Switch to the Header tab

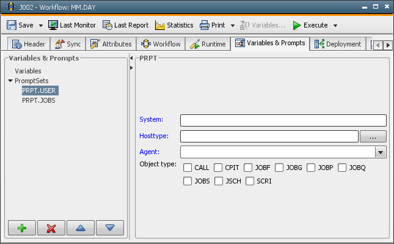pyautogui.click(x=29, y=44)
